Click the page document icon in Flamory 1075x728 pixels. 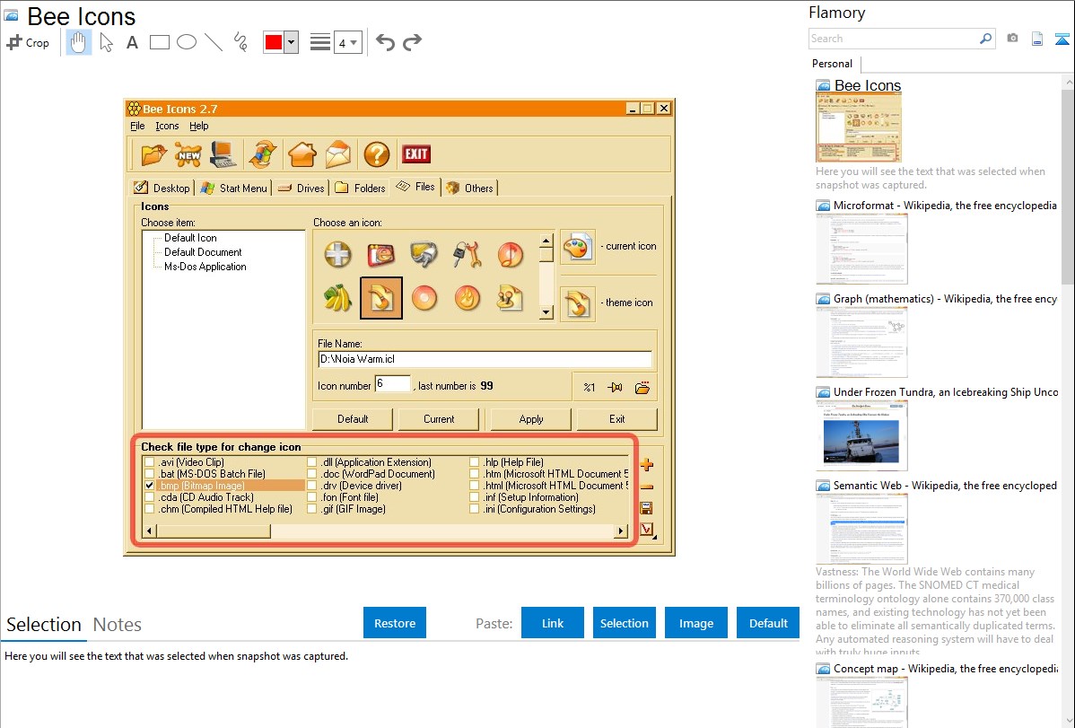tap(1037, 39)
